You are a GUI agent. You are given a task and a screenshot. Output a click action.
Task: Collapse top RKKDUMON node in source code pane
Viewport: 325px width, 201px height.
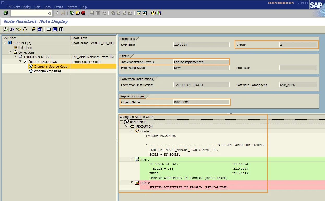click(x=121, y=121)
